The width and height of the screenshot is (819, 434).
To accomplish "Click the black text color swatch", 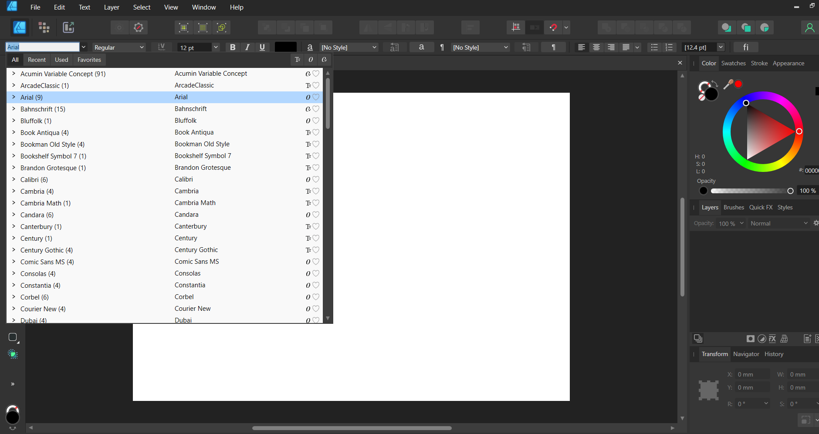I will tap(286, 47).
